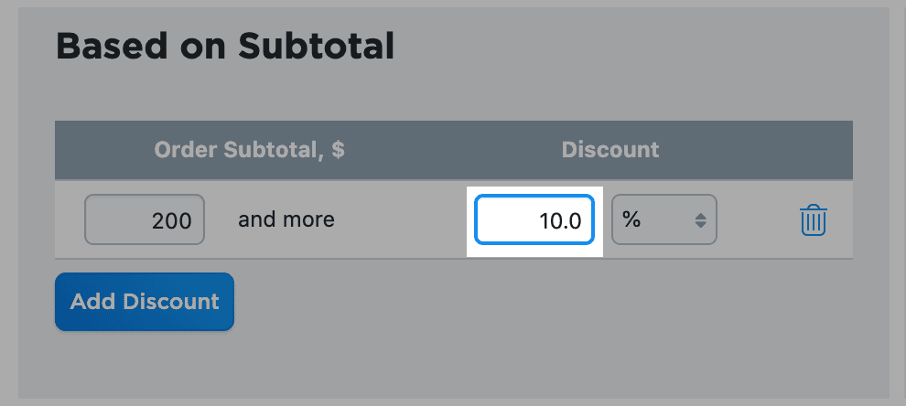Click the discount row beside 'and more'
The height and width of the screenshot is (406, 906).
(403, 220)
